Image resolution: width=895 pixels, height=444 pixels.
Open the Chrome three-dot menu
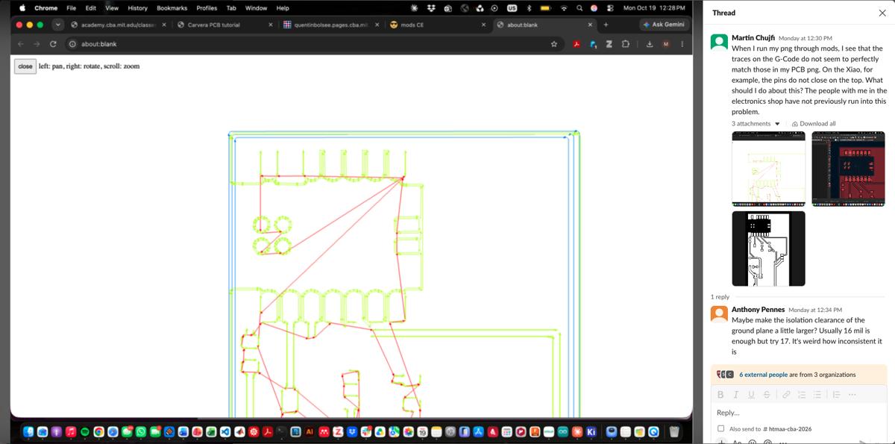point(682,44)
